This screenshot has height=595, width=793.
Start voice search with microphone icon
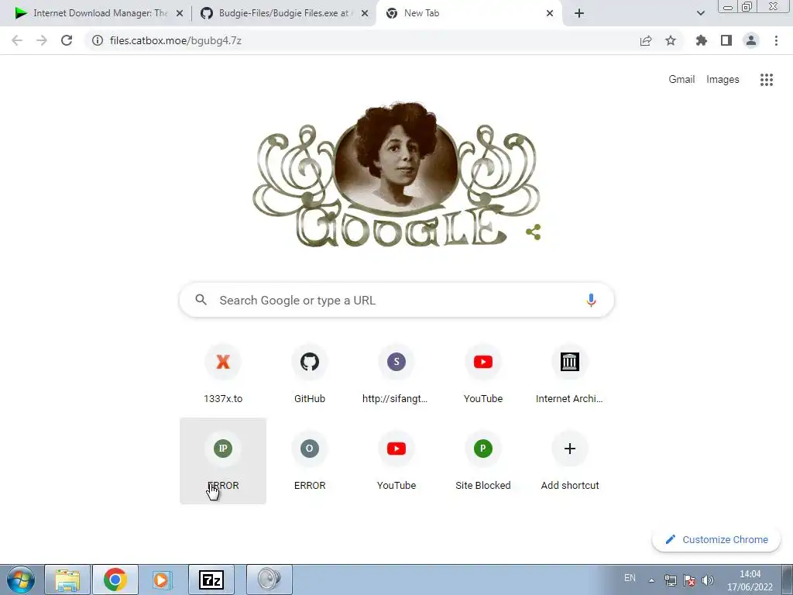coord(591,300)
